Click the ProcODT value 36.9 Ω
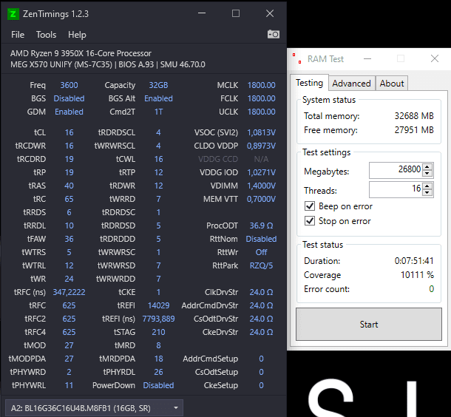451x417 pixels. click(261, 226)
